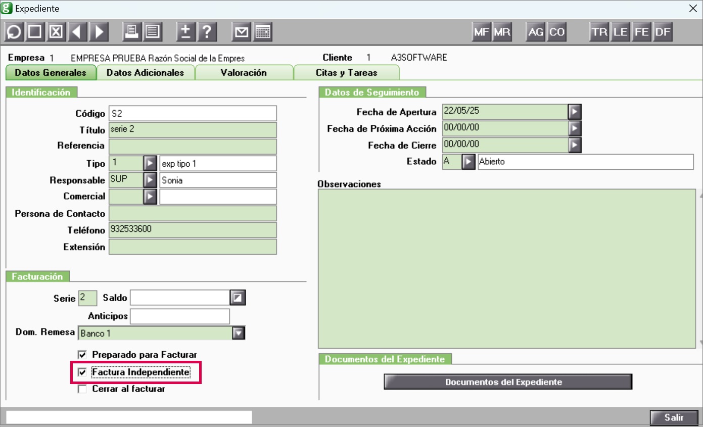The width and height of the screenshot is (703, 427).
Task: Click the Salir button
Action: pos(674,417)
